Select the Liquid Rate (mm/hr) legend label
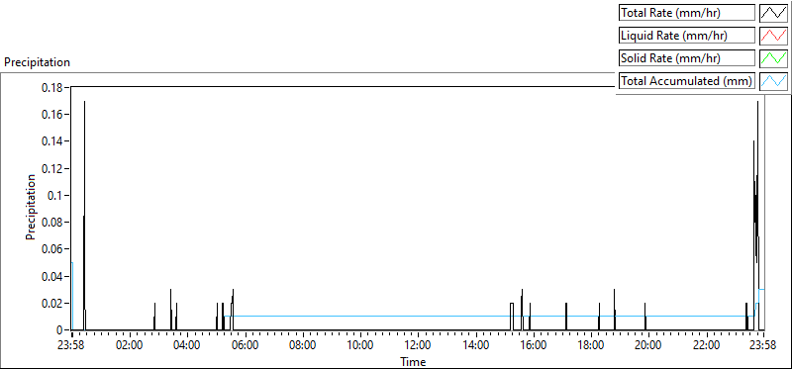Viewport: 792px width, 369px height. tap(687, 36)
